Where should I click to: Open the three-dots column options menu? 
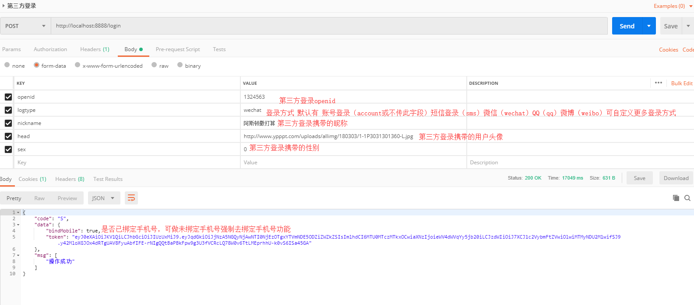point(658,83)
